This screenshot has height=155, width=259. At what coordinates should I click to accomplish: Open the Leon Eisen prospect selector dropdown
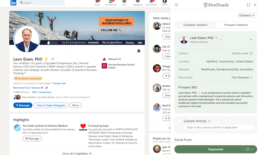[x=221, y=40]
